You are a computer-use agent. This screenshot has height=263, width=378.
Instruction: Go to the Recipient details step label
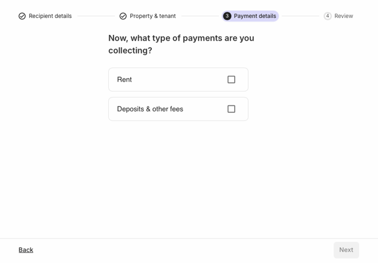click(x=50, y=16)
